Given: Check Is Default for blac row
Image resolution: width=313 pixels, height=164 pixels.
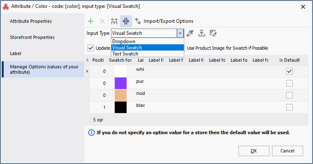Looking at the screenshot, I should point(289,107).
